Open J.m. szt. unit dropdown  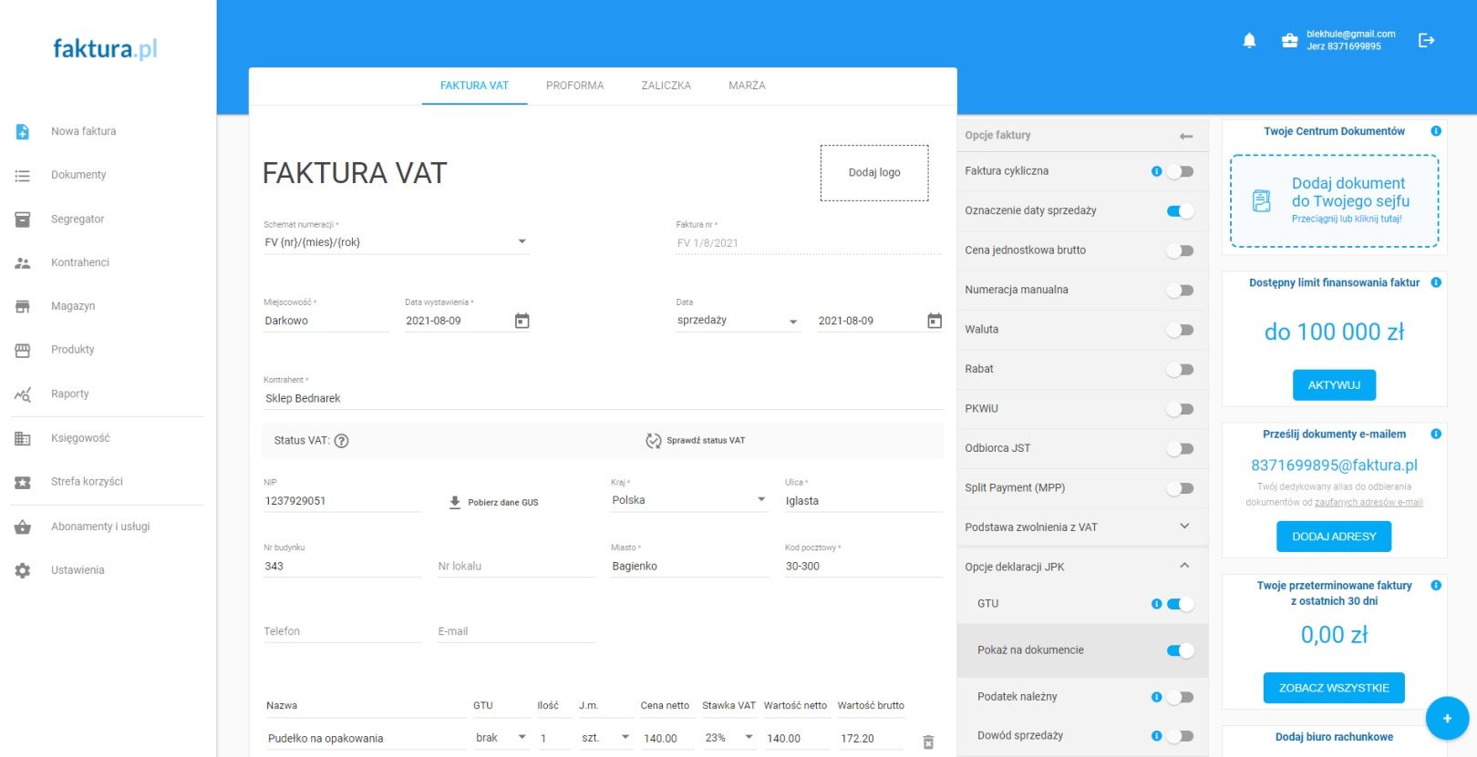606,738
